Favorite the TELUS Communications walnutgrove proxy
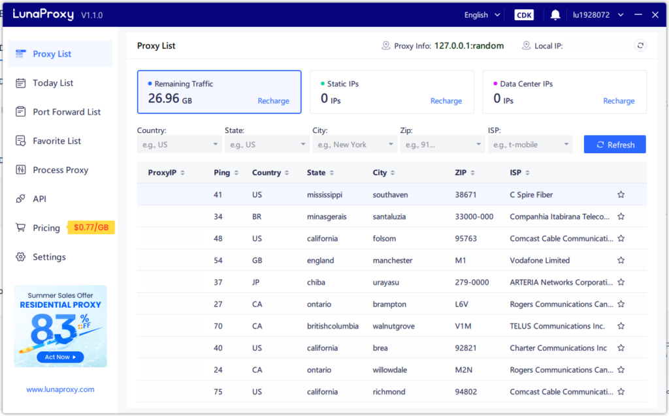The height and width of the screenshot is (416, 669). [621, 326]
